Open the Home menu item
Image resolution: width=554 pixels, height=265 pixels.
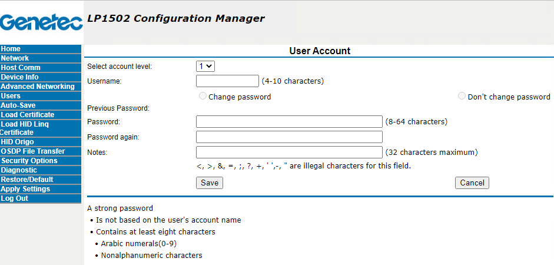pyautogui.click(x=41, y=49)
